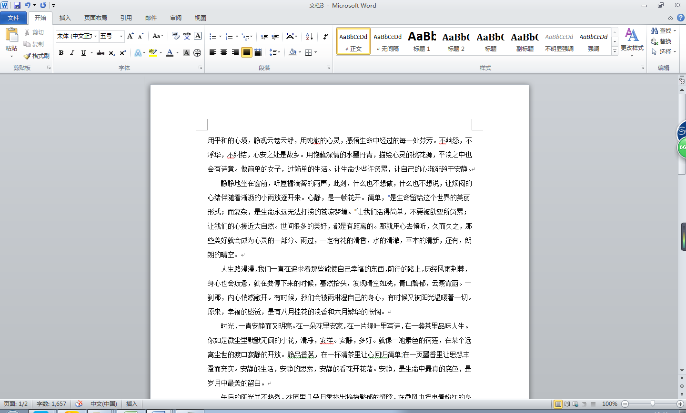
Task: Toggle Bold formatting
Action: click(61, 53)
